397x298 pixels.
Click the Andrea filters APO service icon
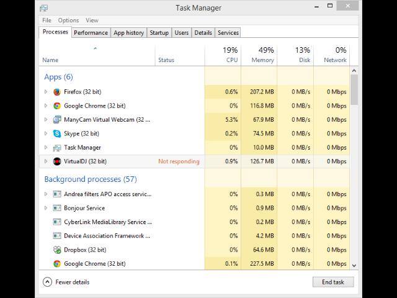(57, 194)
